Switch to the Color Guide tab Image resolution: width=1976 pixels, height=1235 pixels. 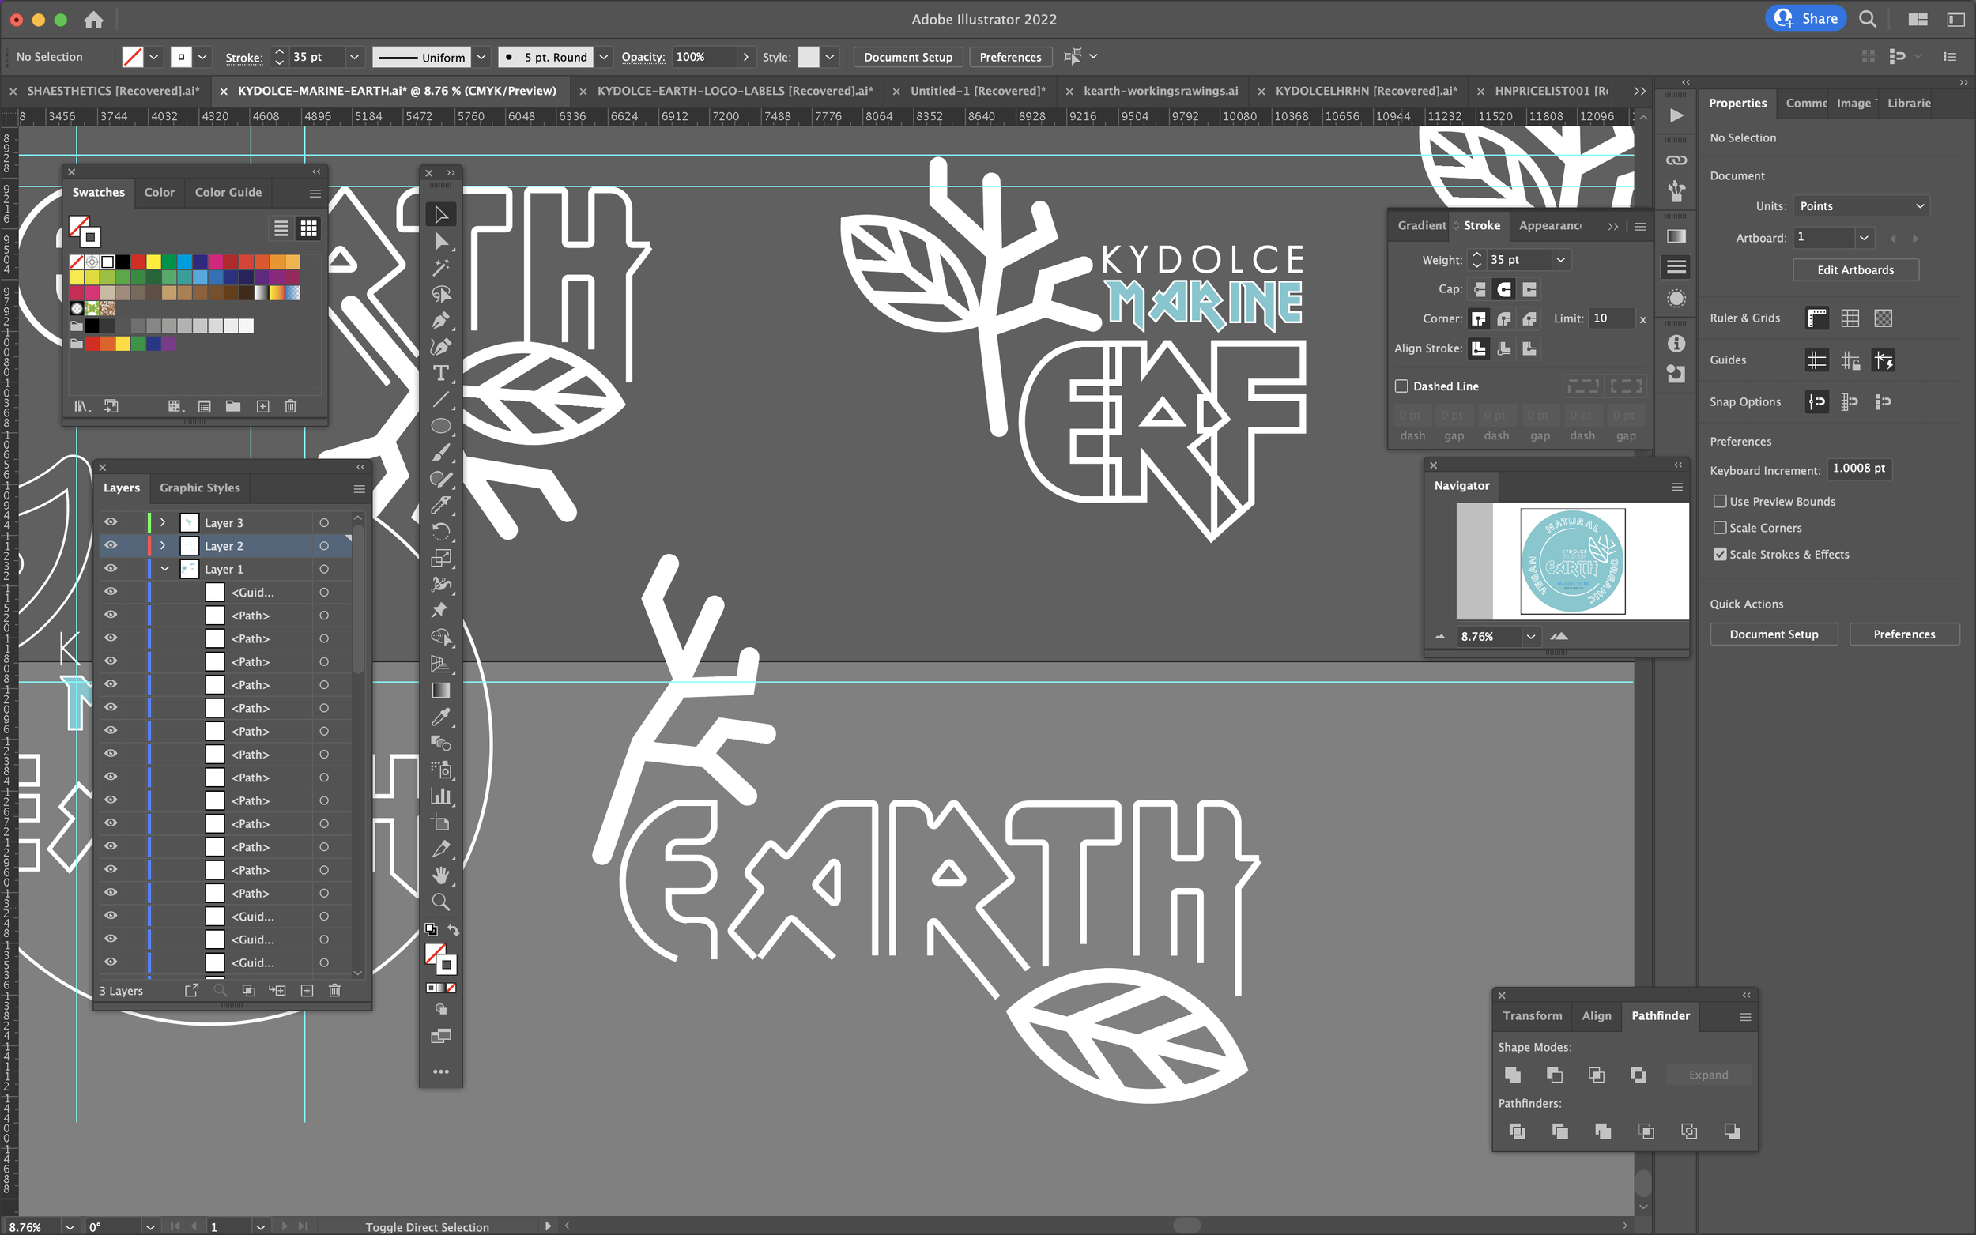click(228, 192)
